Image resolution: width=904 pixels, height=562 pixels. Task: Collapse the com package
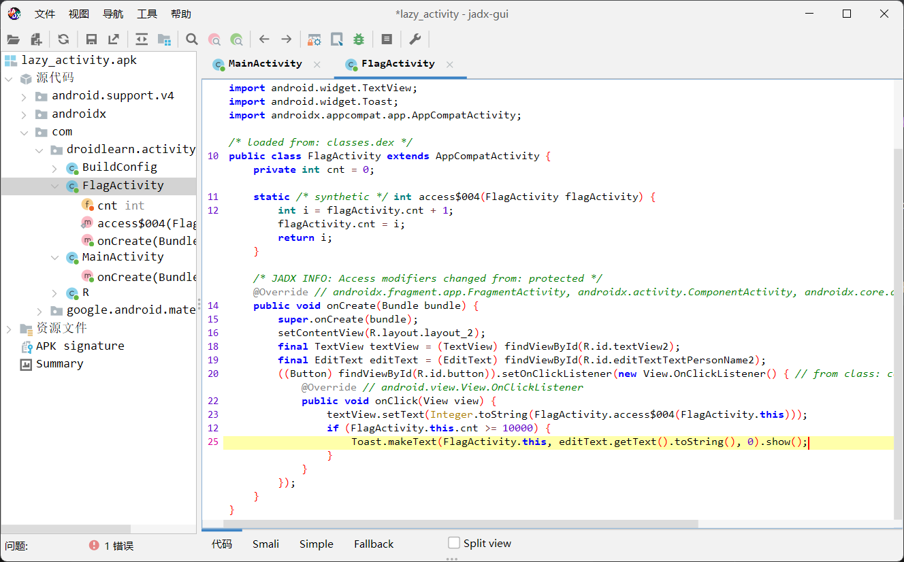pyautogui.click(x=24, y=132)
